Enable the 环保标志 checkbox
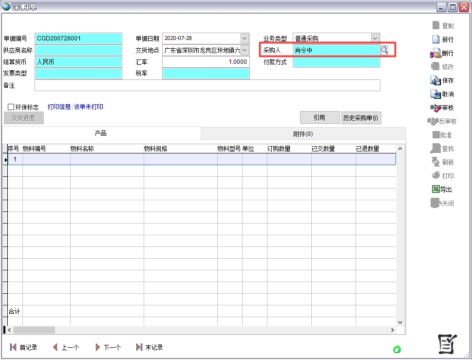The image size is (472, 360). click(x=11, y=107)
